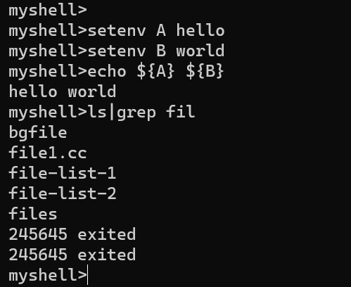Click the empty myshell prompt on the first line
The image size is (351, 287).
(48, 11)
